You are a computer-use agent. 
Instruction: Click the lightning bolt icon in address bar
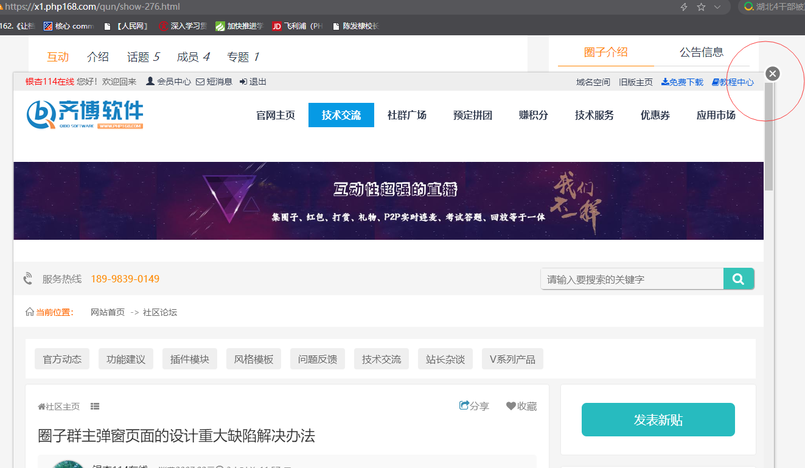683,7
